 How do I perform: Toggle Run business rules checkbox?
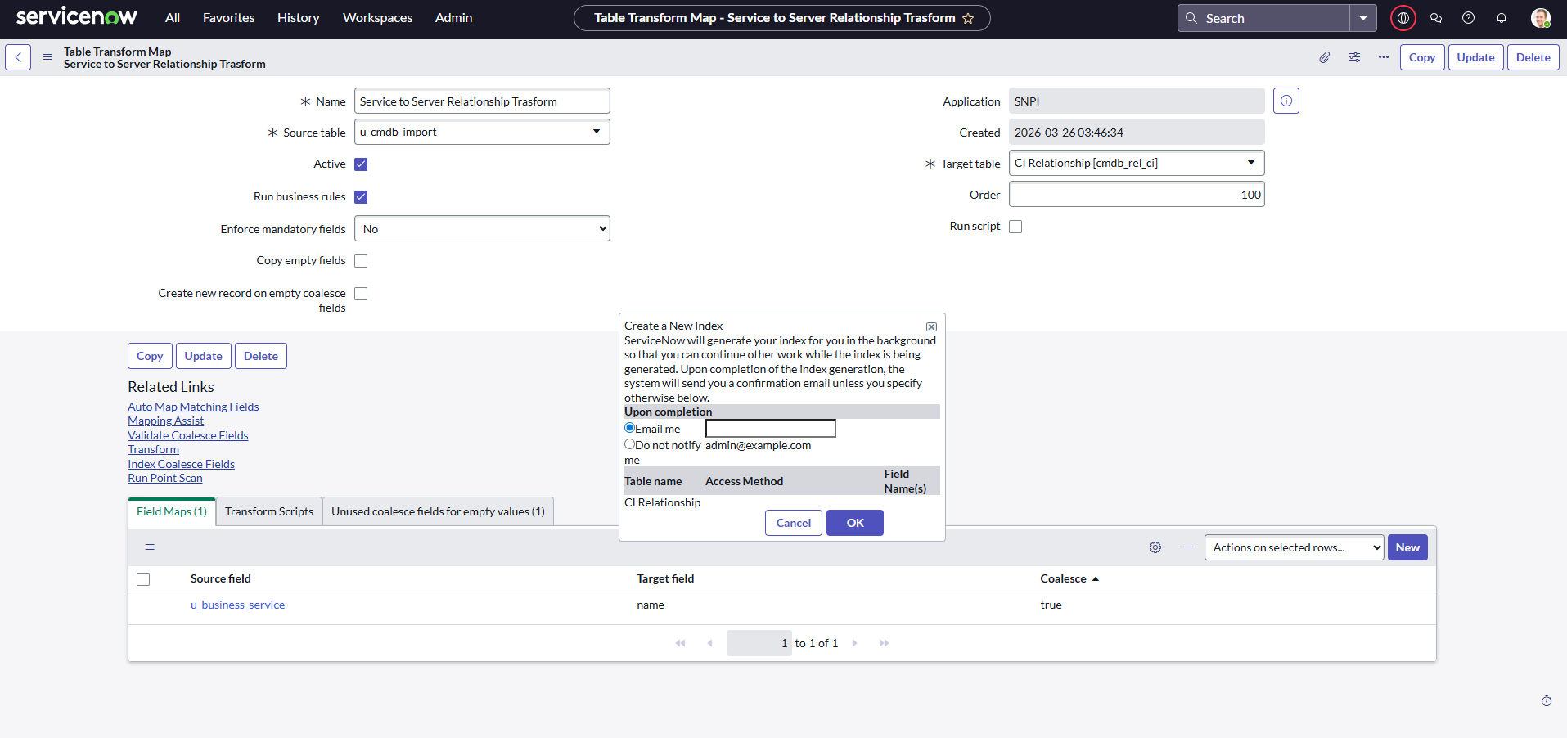coord(361,197)
